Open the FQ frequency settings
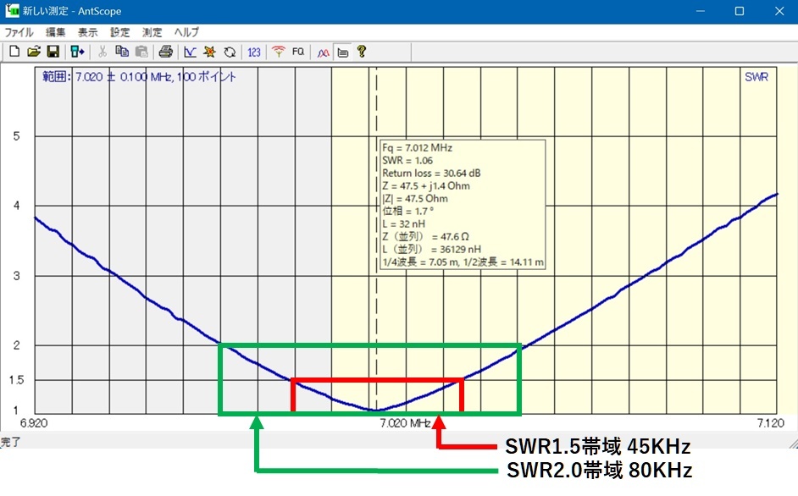Image resolution: width=798 pixels, height=496 pixels. click(297, 52)
